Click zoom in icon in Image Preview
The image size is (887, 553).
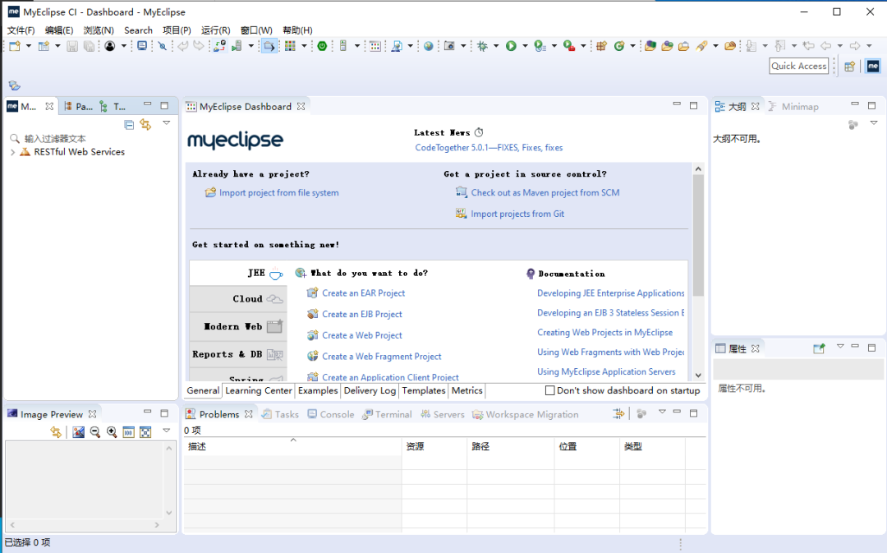point(112,432)
